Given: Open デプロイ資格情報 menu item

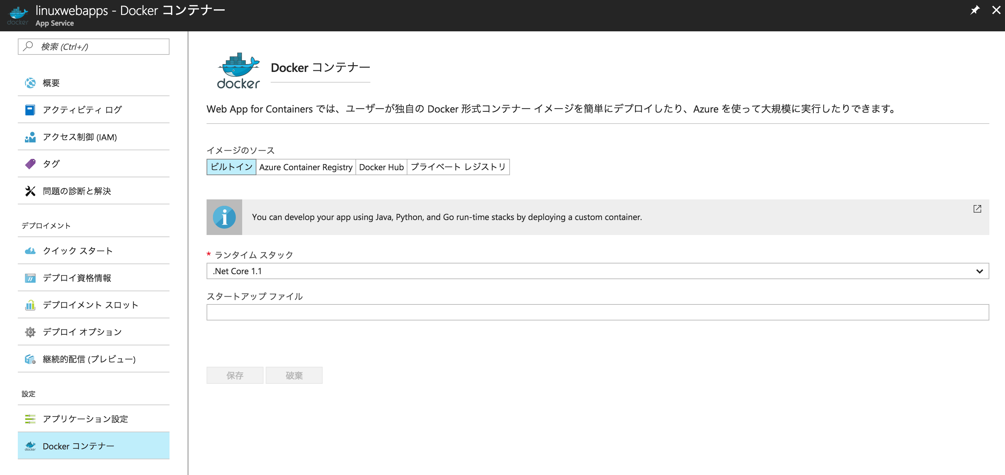Looking at the screenshot, I should click(94, 278).
